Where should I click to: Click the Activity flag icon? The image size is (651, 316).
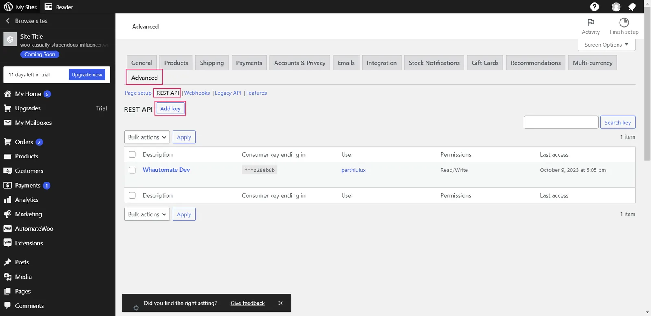pyautogui.click(x=591, y=22)
